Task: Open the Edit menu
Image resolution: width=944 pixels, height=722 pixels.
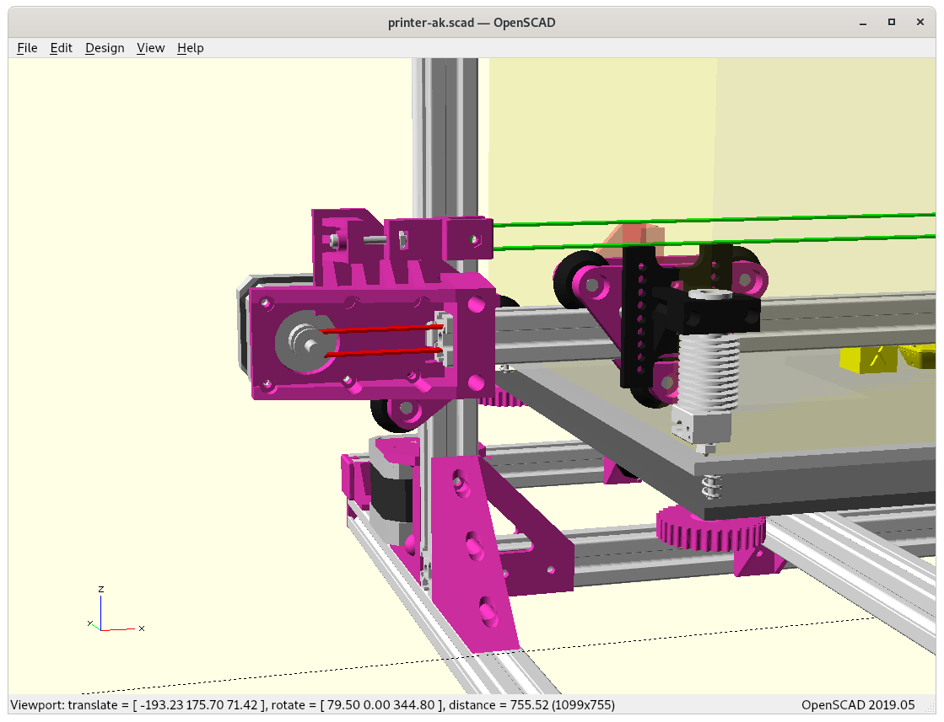Action: tap(62, 48)
